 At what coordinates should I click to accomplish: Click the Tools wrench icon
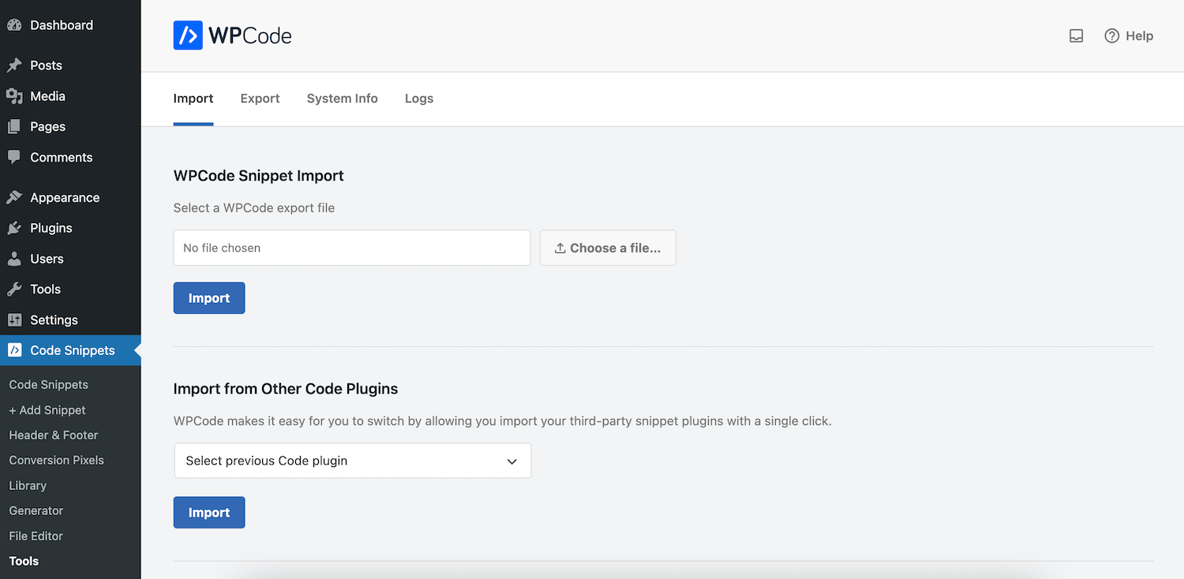click(14, 289)
